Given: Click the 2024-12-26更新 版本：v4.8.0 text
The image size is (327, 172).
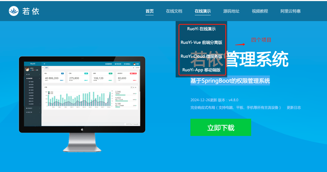Looking at the screenshot, I should 214,100.
